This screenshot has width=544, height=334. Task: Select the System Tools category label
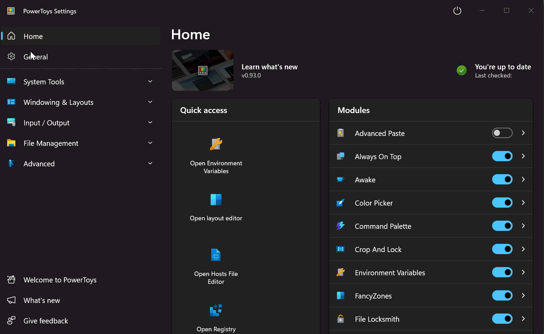(44, 82)
